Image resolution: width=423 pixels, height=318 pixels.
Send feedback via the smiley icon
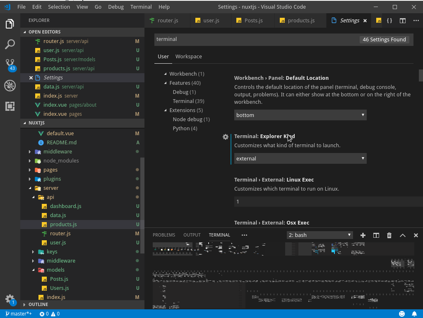pyautogui.click(x=402, y=314)
